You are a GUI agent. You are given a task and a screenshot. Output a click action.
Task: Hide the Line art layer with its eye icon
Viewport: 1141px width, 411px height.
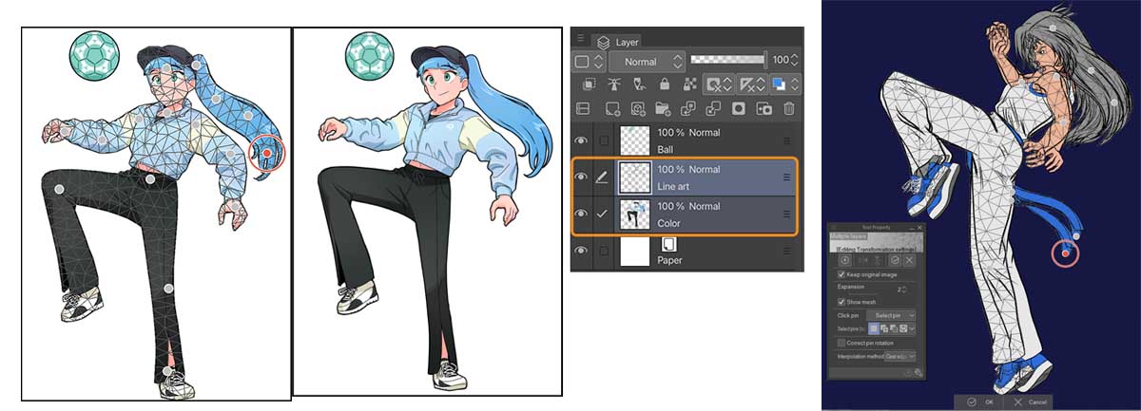pos(581,177)
